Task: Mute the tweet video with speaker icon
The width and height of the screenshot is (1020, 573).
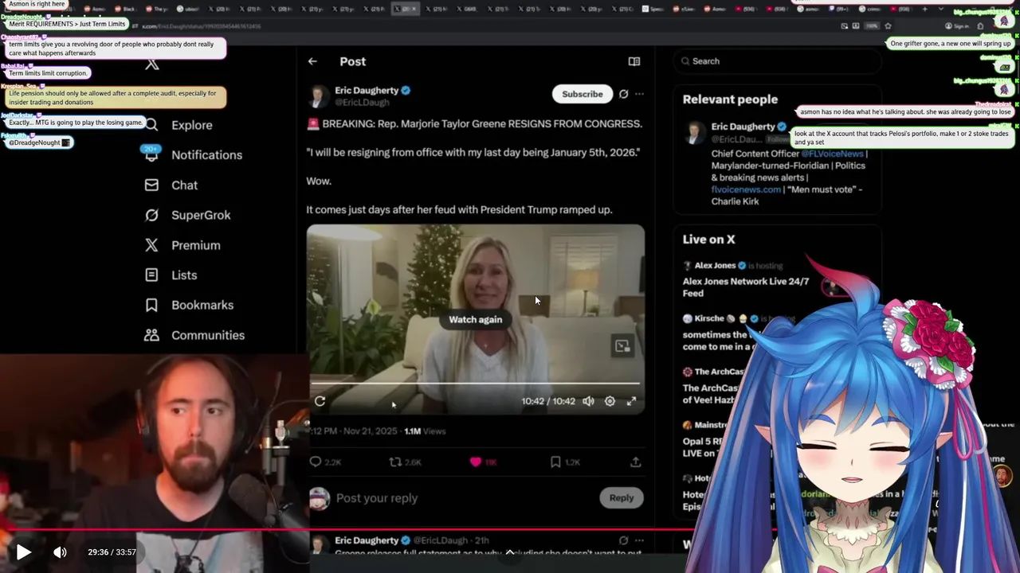Action: (588, 401)
